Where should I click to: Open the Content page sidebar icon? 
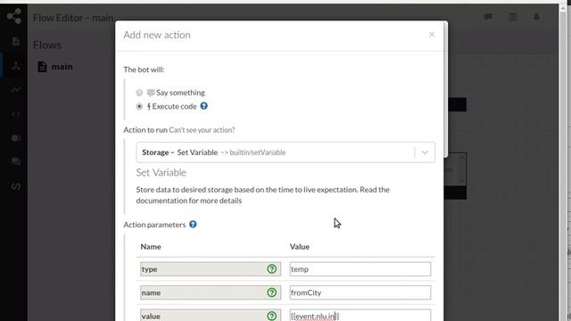click(x=16, y=41)
